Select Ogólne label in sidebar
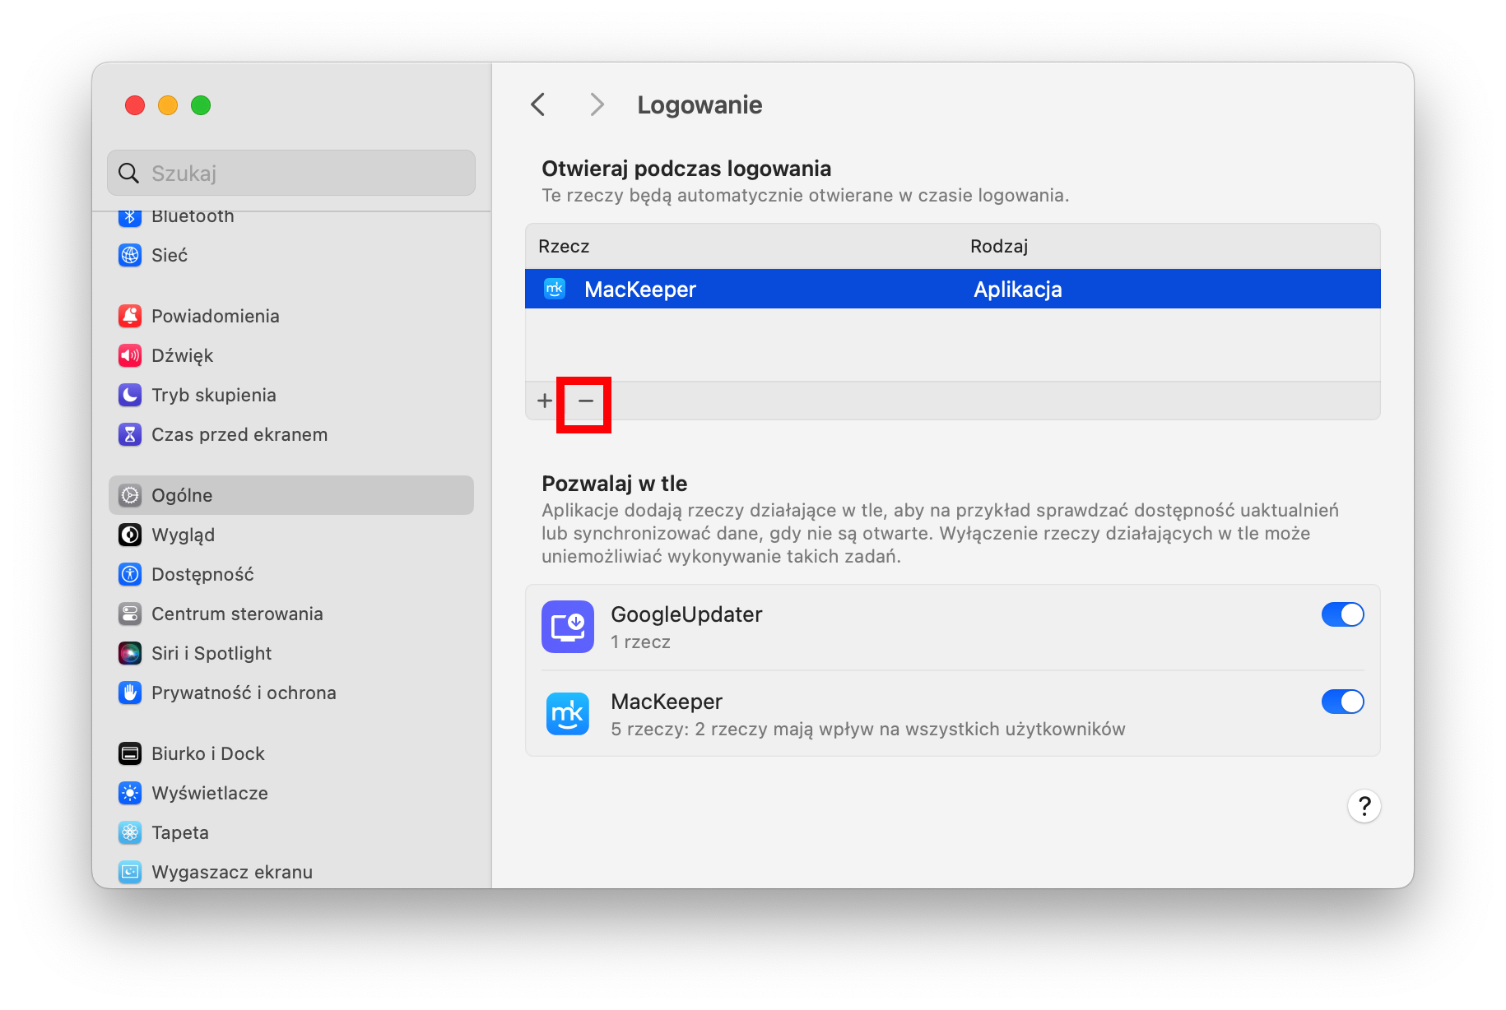The image size is (1506, 1010). 182,495
